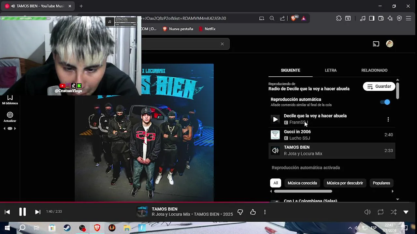
Task: Open the browser zoom control
Action: coord(272,19)
